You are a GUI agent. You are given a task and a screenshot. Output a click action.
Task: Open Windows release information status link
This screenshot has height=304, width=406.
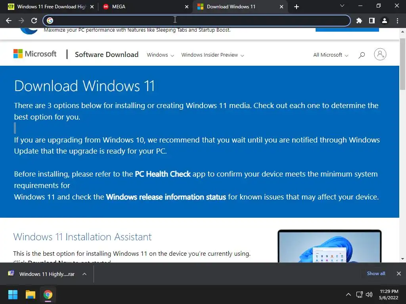click(x=166, y=197)
